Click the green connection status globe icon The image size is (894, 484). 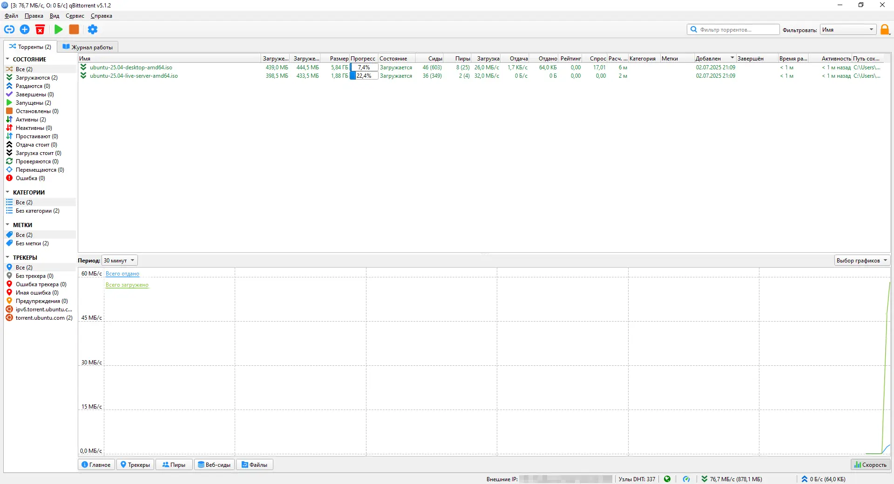(x=667, y=479)
